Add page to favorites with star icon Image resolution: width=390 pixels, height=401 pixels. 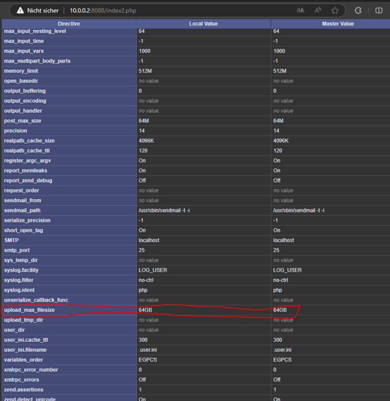335,11
